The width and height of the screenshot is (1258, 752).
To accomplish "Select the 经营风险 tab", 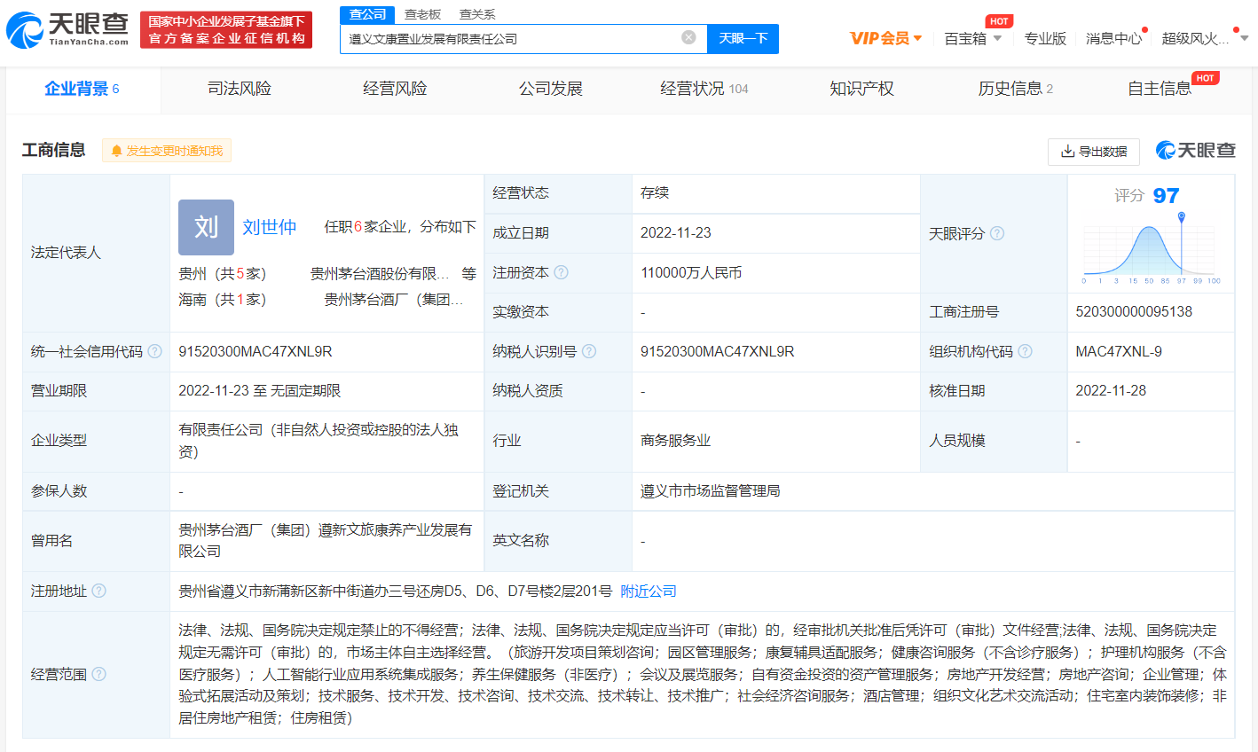I will [395, 89].
